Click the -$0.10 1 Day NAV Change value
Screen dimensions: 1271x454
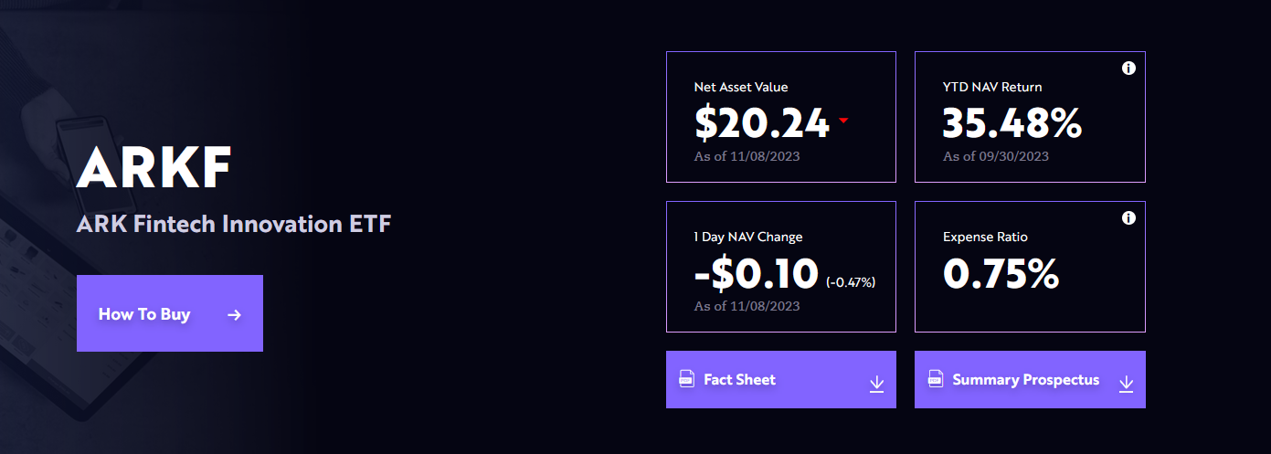click(757, 273)
